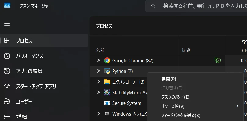Screen dimensions: 247x121
Task: Switch to the プロセス page label
Action: 24,41
